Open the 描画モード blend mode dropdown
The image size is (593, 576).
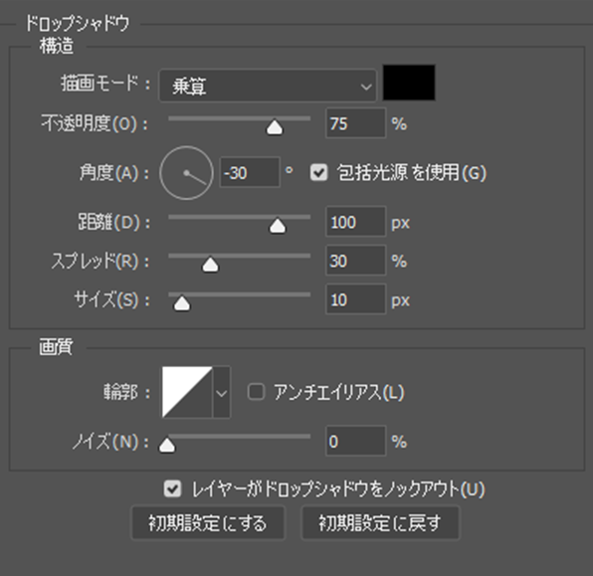pyautogui.click(x=268, y=86)
